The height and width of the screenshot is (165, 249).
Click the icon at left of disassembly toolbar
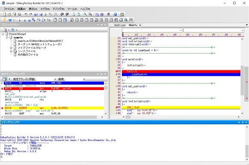pyautogui.click(x=5, y=79)
